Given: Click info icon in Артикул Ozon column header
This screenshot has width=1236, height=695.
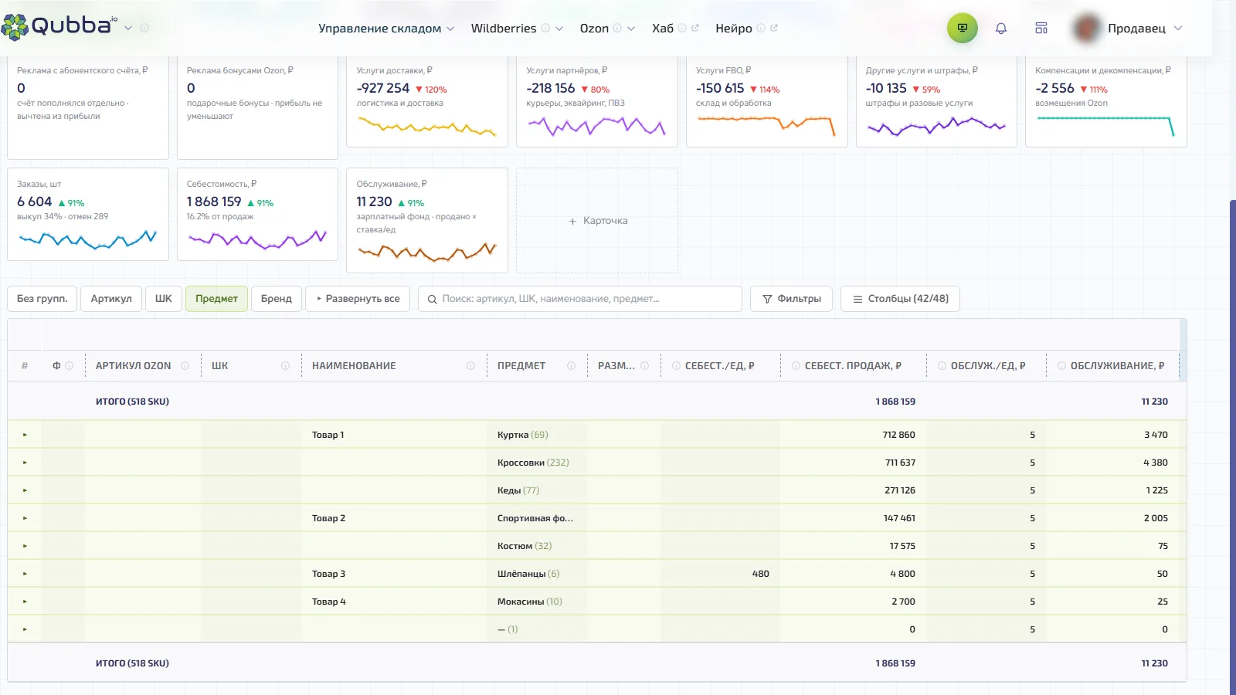Looking at the screenshot, I should [185, 366].
